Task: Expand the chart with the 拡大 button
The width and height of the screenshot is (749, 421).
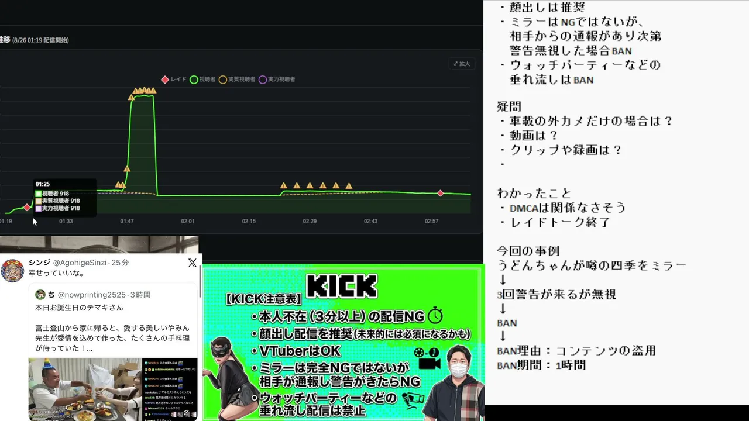Action: tap(462, 64)
